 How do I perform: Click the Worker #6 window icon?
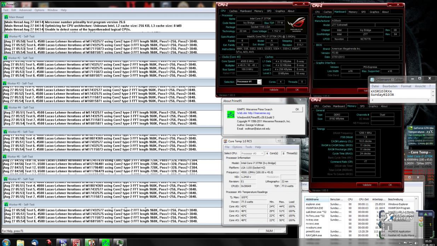(5, 157)
